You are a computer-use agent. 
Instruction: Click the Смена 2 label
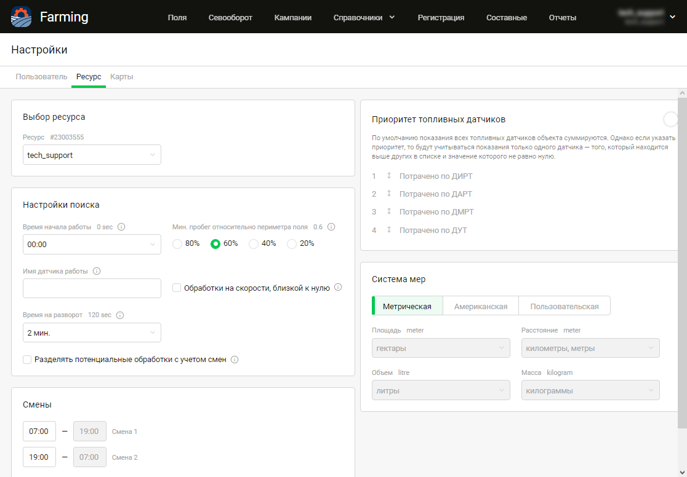tap(124, 457)
